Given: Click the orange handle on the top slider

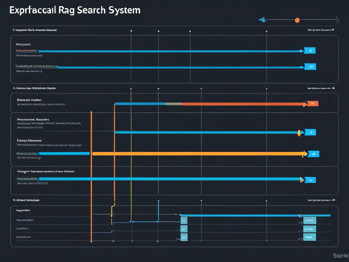Looking at the screenshot, I should pos(297,20).
